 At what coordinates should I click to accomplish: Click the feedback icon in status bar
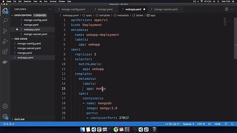pos(226,124)
